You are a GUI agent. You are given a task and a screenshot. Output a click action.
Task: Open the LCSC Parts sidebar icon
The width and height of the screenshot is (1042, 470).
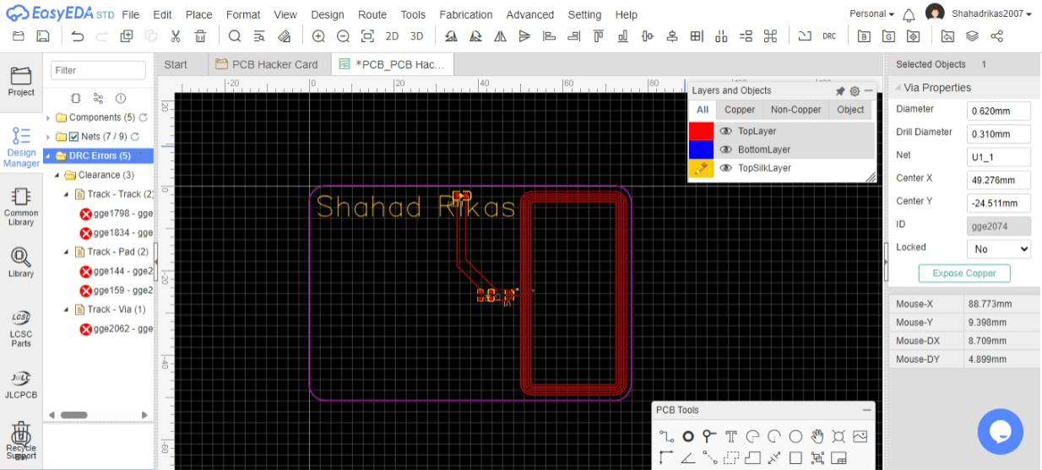tap(21, 327)
